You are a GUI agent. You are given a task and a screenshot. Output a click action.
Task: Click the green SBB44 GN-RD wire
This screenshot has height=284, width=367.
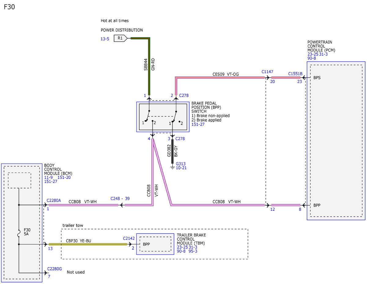point(149,67)
